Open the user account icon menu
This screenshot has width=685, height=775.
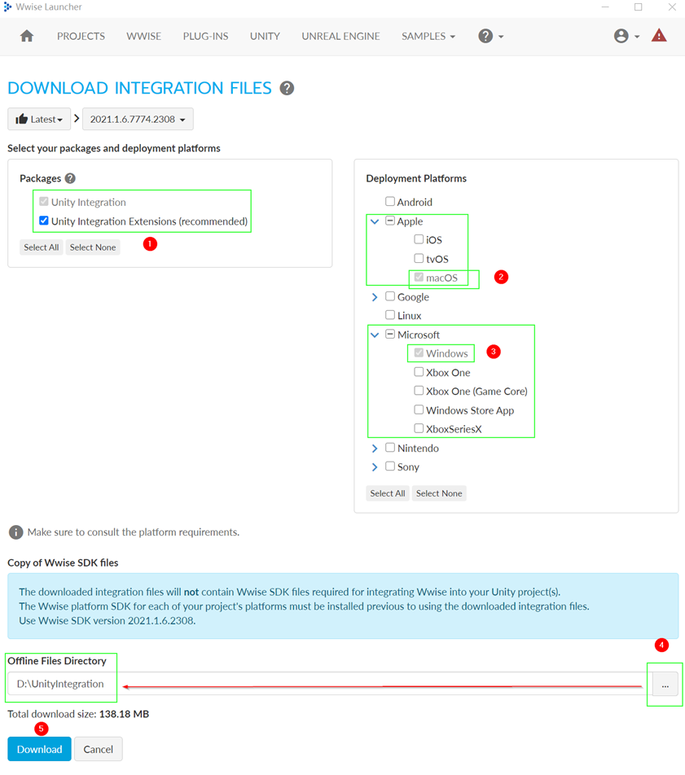pyautogui.click(x=626, y=36)
